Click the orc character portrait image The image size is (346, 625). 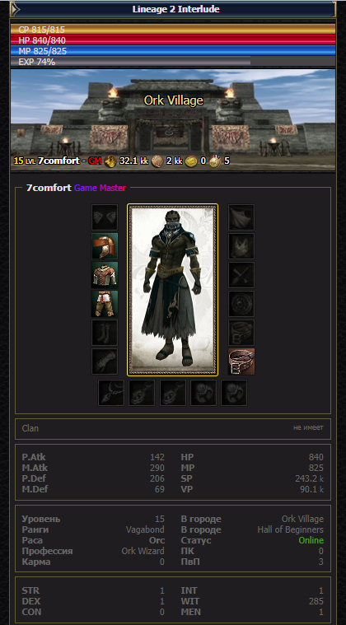point(173,290)
